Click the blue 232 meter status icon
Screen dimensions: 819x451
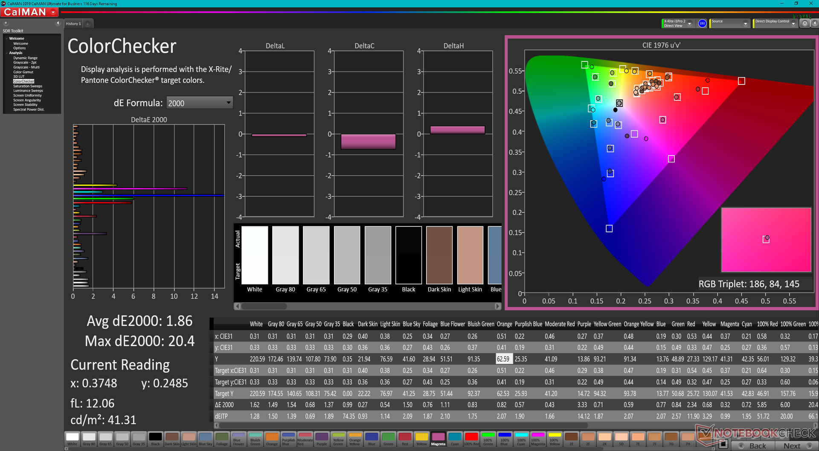tap(702, 23)
